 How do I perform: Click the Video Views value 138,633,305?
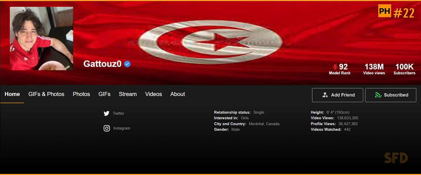click(348, 118)
